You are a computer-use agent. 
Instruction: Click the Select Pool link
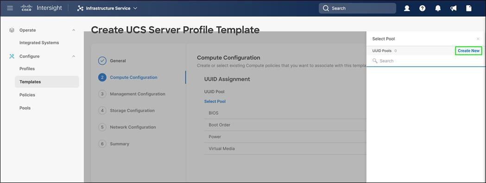215,101
